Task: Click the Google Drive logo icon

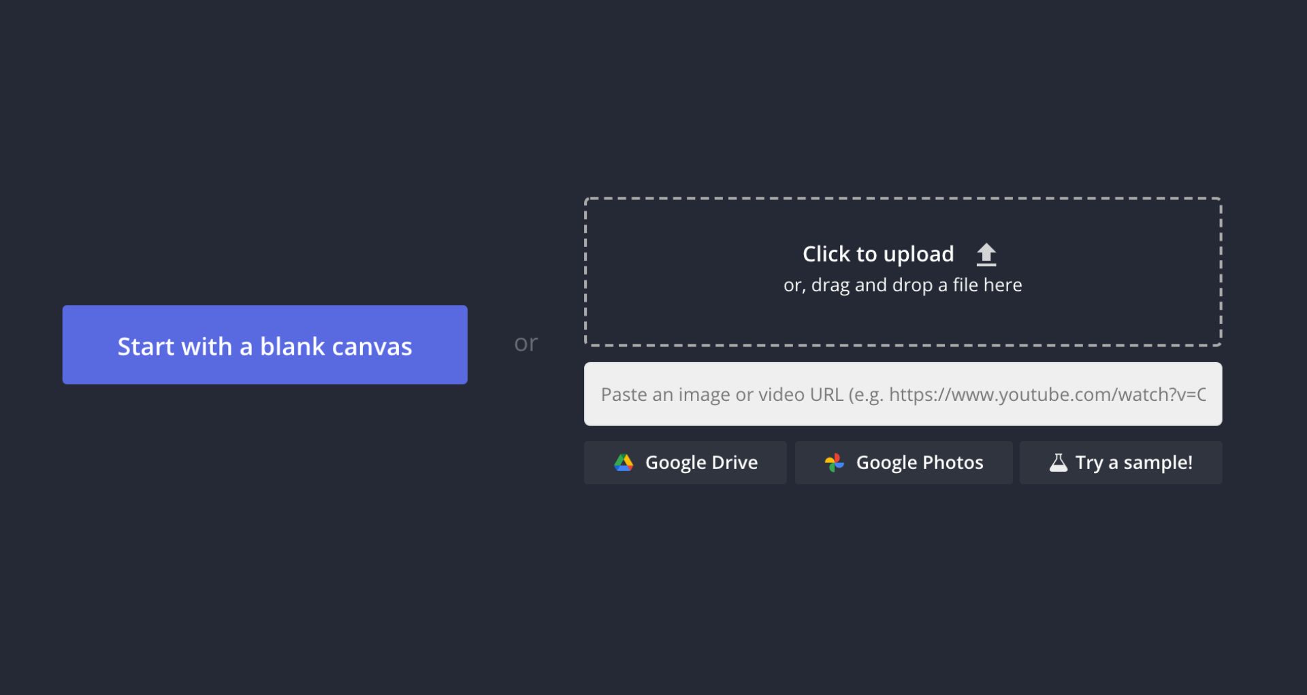Action: [624, 463]
